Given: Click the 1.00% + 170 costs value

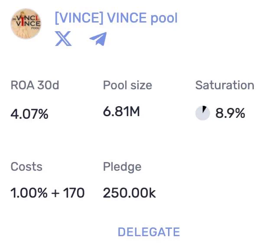Looking at the screenshot, I should (48, 193).
